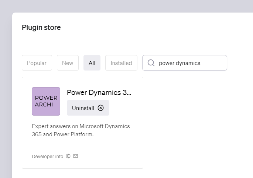Show the Installed plugins tab
Image resolution: width=253 pixels, height=178 pixels.
[121, 63]
